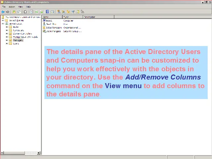This screenshot has width=212, height=159.
Task: Select the Computers tree item
Action: 19,30
